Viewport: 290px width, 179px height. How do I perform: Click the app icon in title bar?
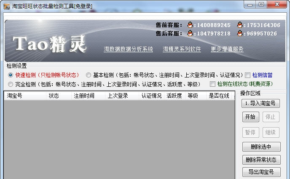point(7,6)
